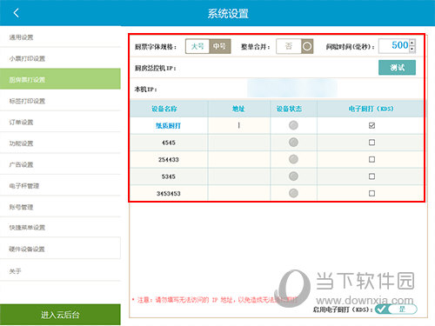Click the 电子厨打 (KDS) column header
The height and width of the screenshot is (326, 435).
[371, 109]
